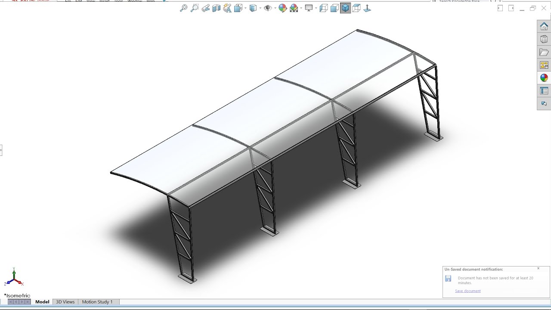Screen dimensions: 551x310
Task: Click the View Orientation cube icon
Action: point(238,8)
